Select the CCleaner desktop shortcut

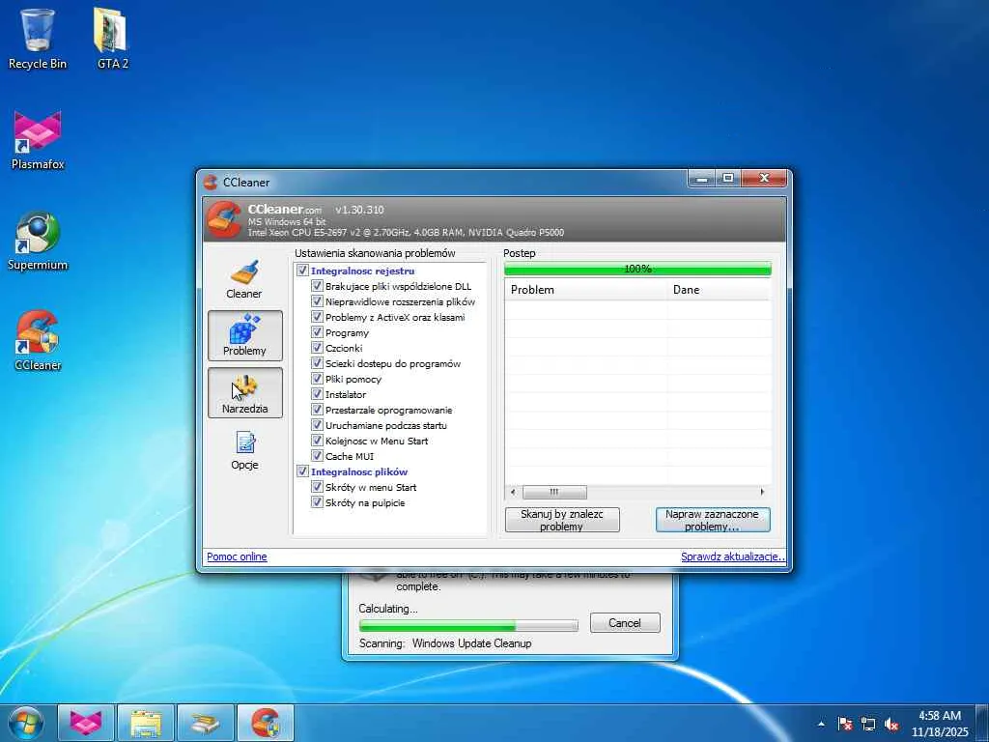coord(38,341)
